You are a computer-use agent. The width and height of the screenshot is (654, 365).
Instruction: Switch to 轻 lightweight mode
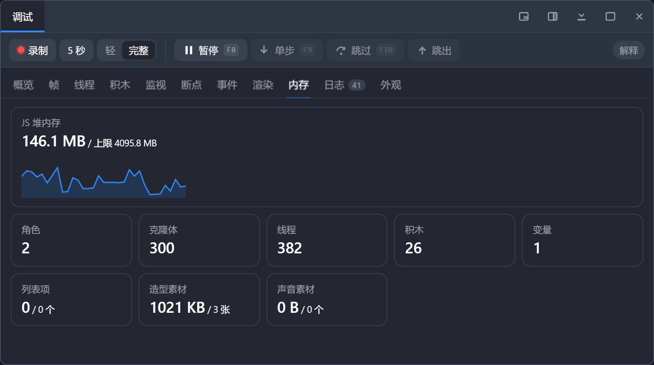tap(110, 51)
